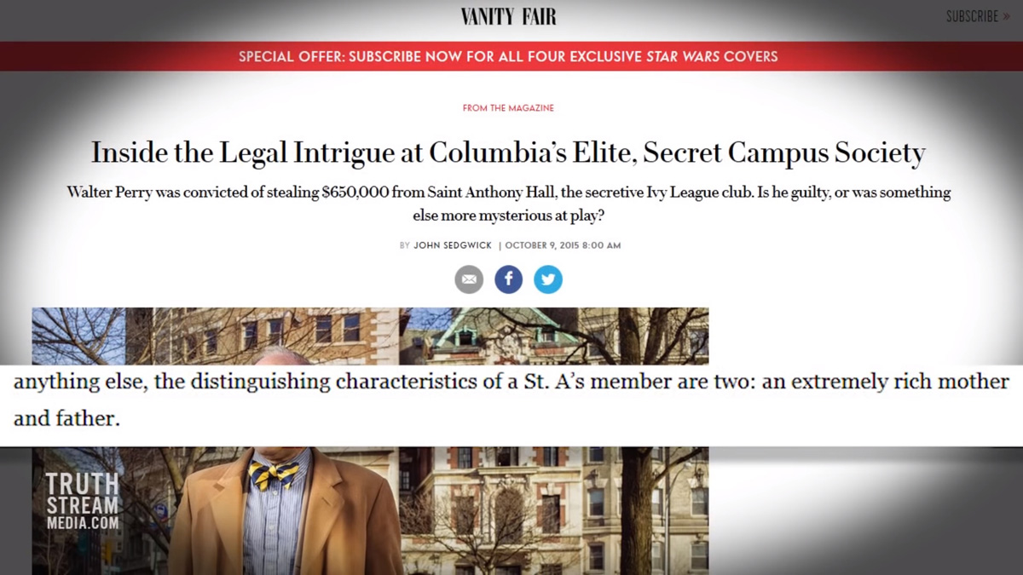Viewport: 1023px width, 575px height.
Task: Click the word 'BY' before the author name
Action: click(405, 245)
